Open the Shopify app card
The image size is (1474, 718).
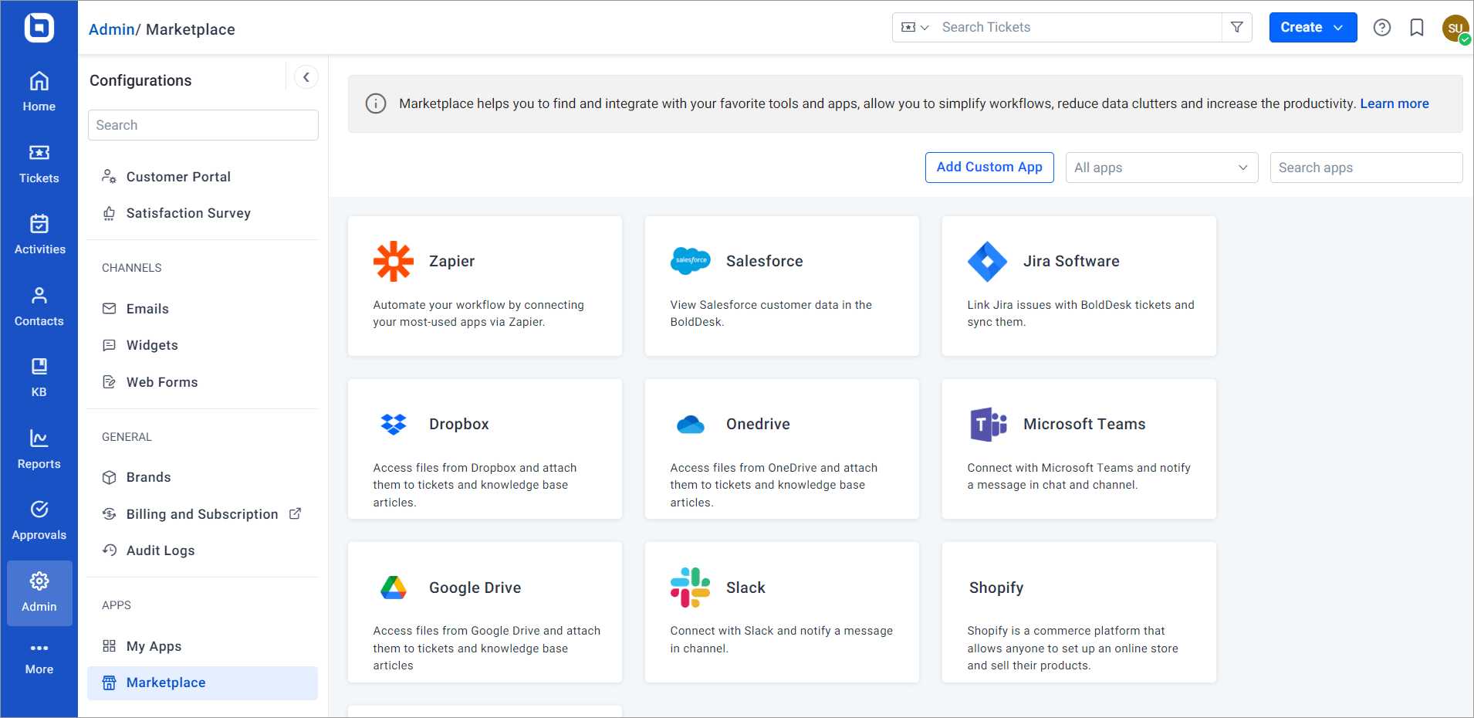(1079, 612)
